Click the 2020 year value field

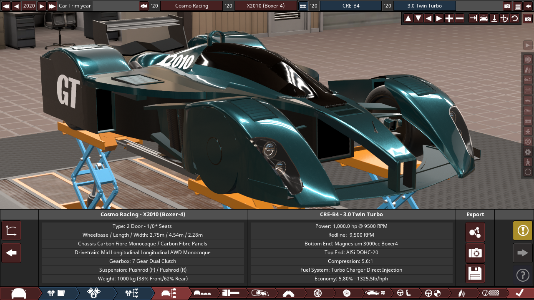pyautogui.click(x=29, y=6)
